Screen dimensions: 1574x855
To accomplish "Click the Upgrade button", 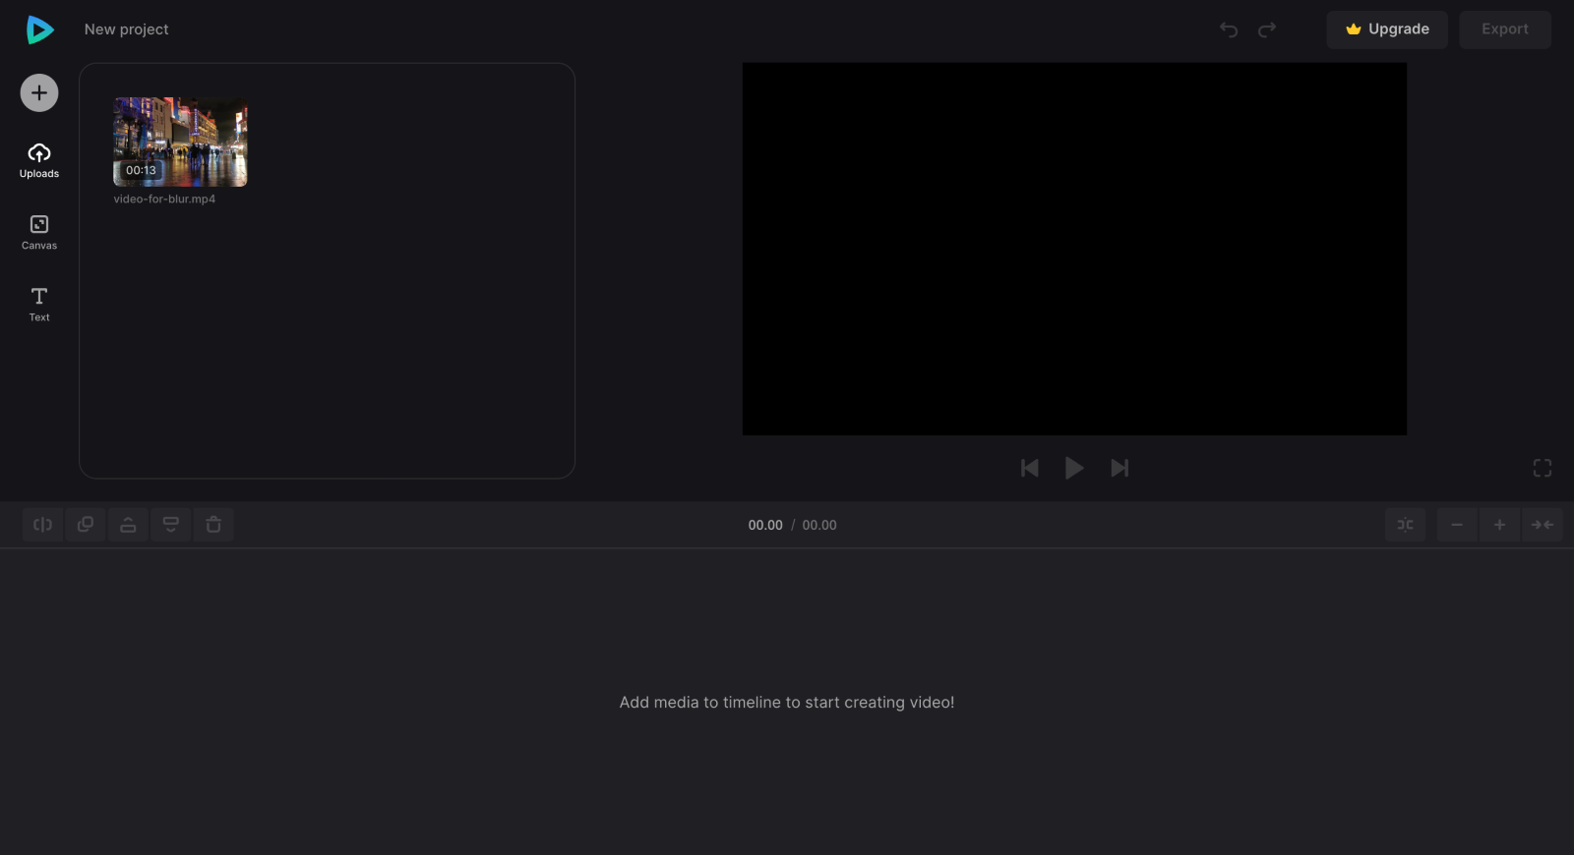I will point(1387,29).
